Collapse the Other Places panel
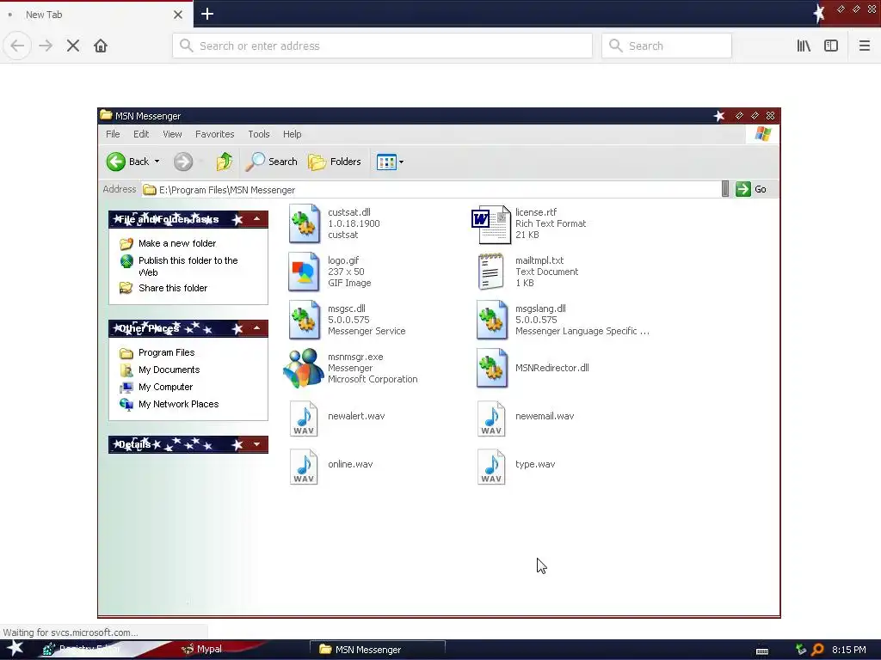Image resolution: width=881 pixels, height=660 pixels. coord(256,327)
